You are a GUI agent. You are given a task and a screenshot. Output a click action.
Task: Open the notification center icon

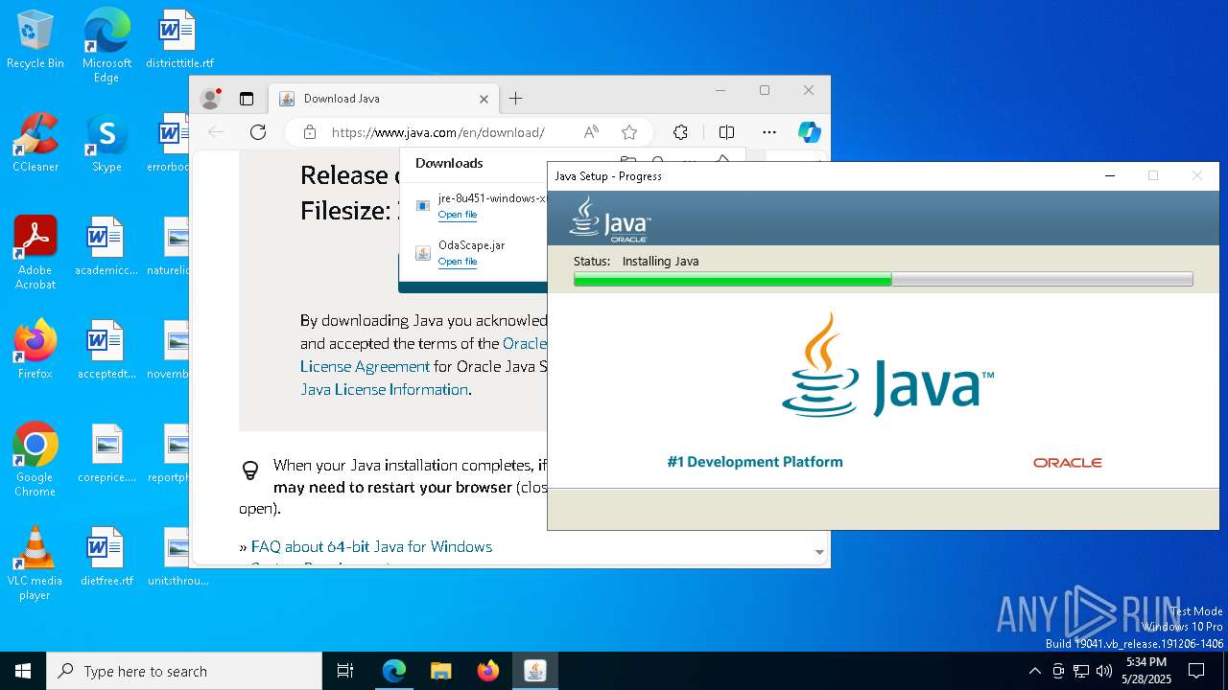click(1196, 671)
